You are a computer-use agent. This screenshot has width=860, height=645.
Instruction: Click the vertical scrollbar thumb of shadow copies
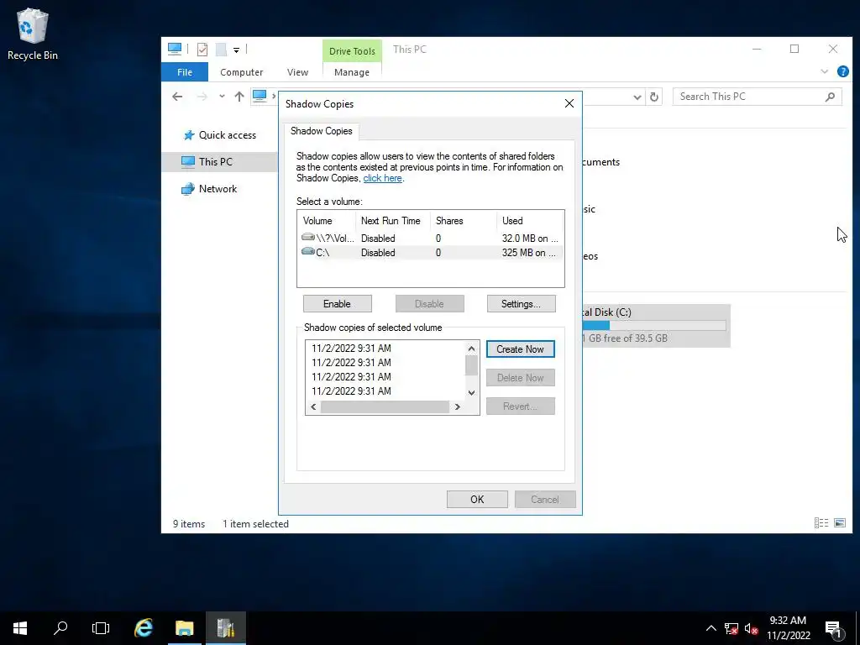click(471, 365)
